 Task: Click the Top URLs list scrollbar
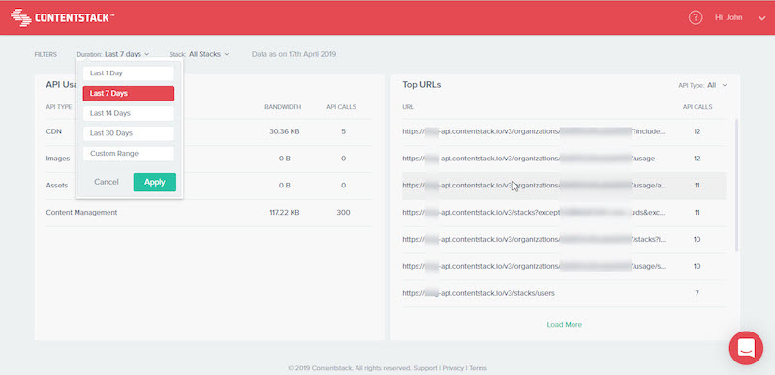(x=736, y=185)
